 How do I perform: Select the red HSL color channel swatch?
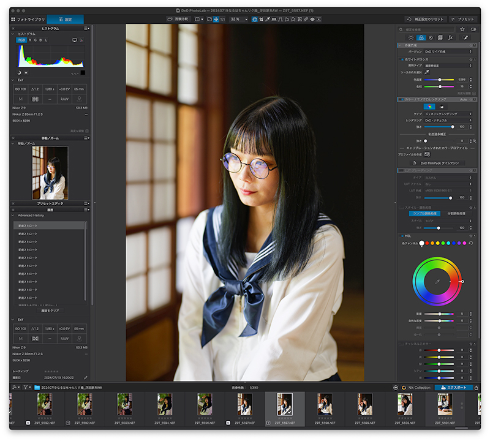click(x=427, y=243)
